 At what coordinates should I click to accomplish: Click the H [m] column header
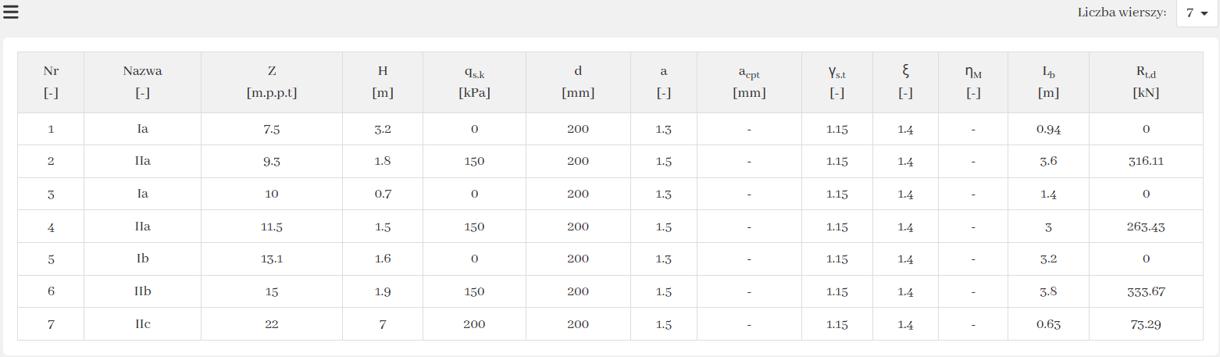pyautogui.click(x=383, y=81)
